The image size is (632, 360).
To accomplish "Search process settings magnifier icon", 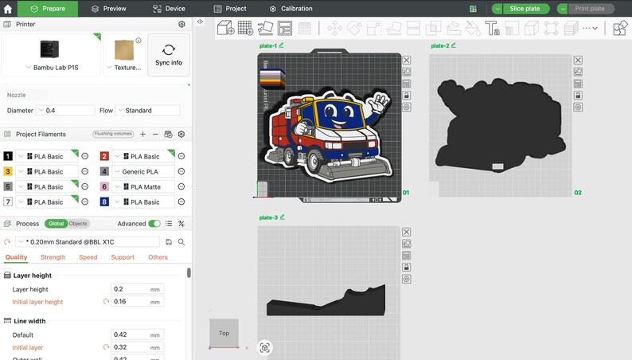I will pos(181,242).
